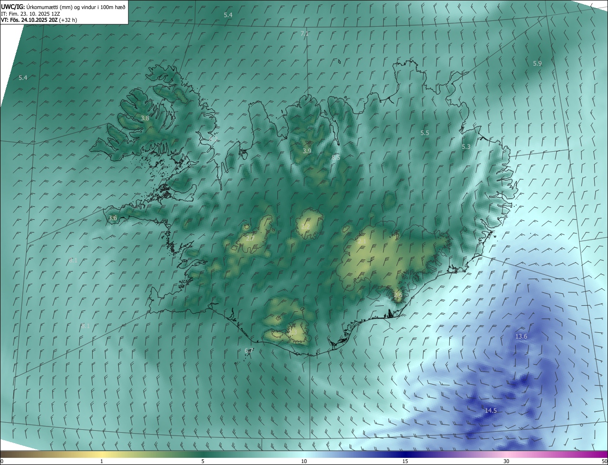
Task: Click the 8.1 value just below Snæfellsnes
Action: [x=73, y=260]
